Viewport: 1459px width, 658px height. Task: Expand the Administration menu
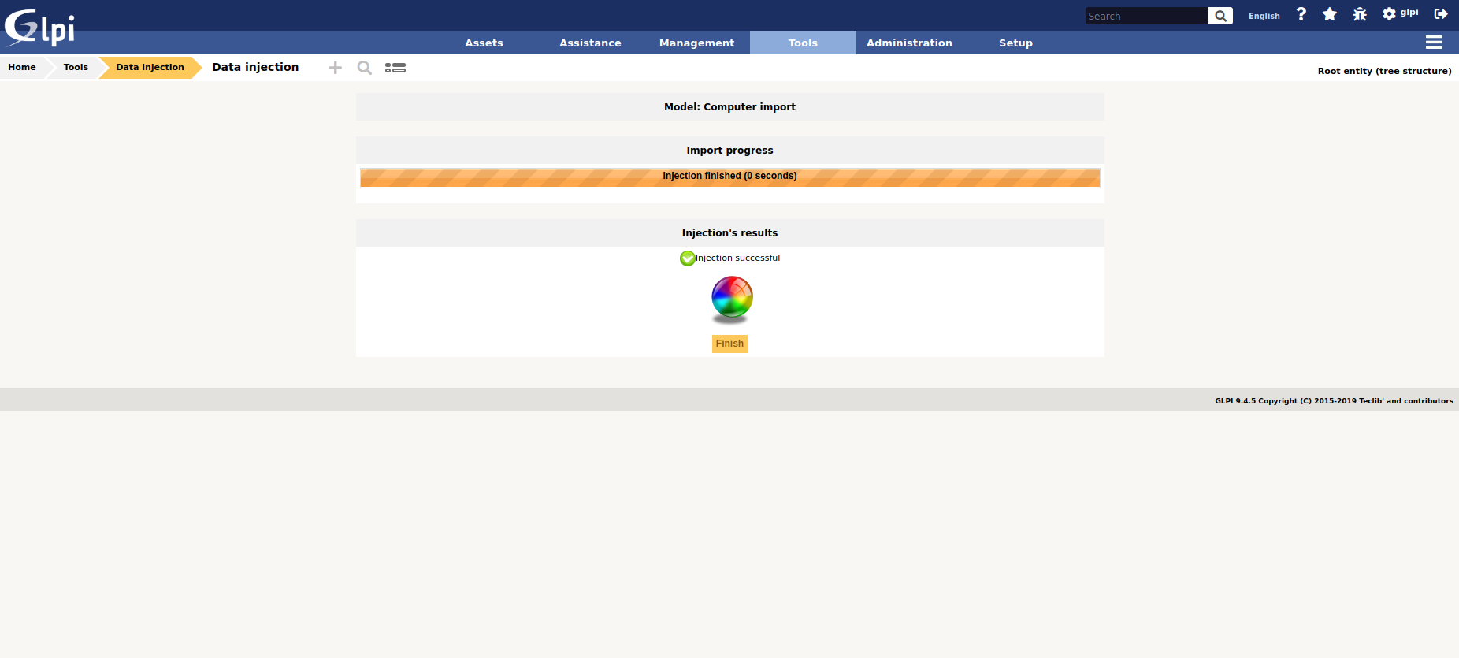pos(909,43)
